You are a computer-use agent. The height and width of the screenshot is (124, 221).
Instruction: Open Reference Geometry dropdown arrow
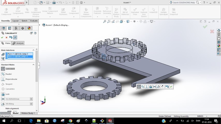point(107,17)
